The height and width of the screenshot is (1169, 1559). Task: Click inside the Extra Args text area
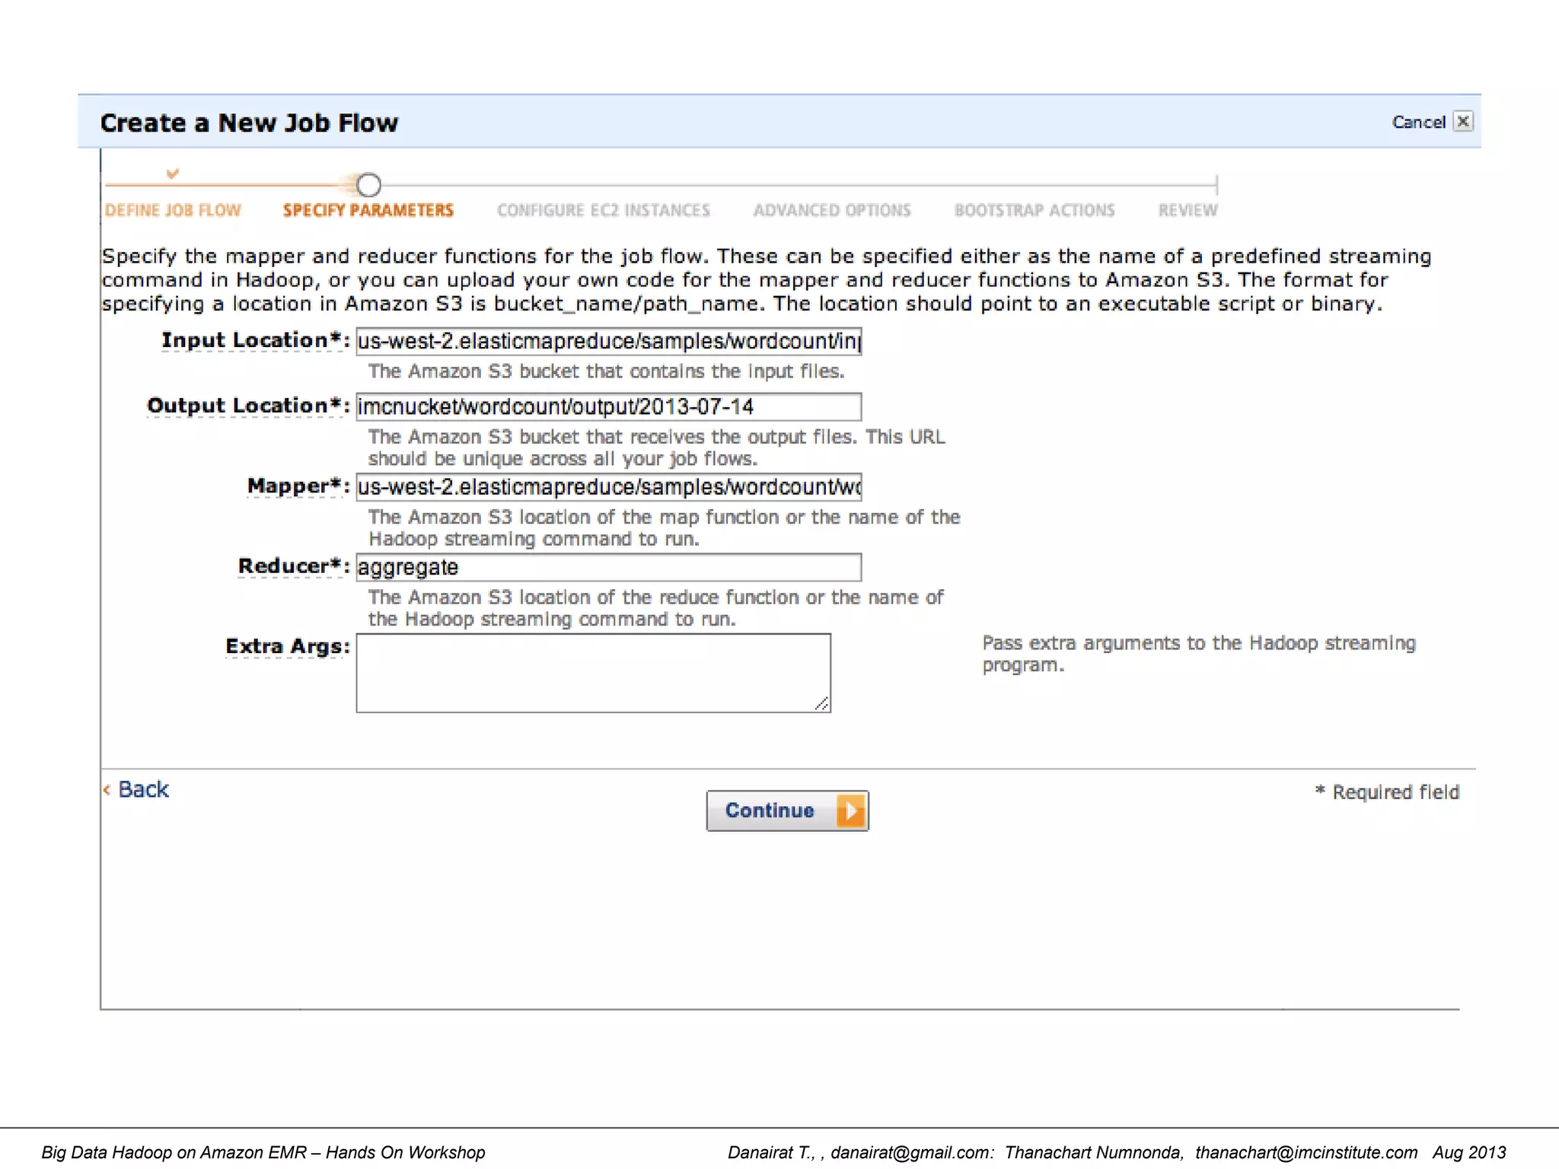click(x=594, y=673)
